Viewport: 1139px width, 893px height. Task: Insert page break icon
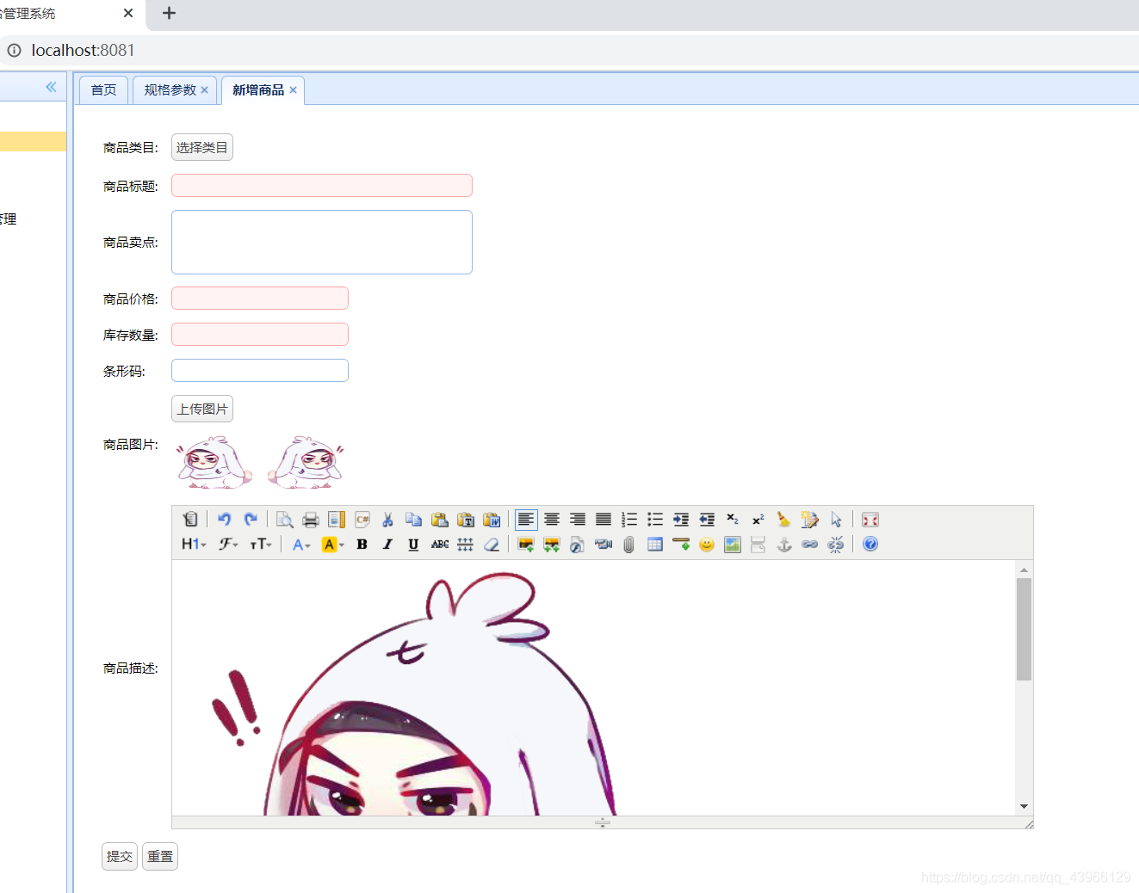pyautogui.click(x=758, y=544)
